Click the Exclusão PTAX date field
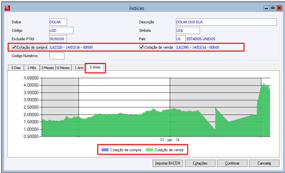The width and height of the screenshot is (285, 173). coord(58,39)
